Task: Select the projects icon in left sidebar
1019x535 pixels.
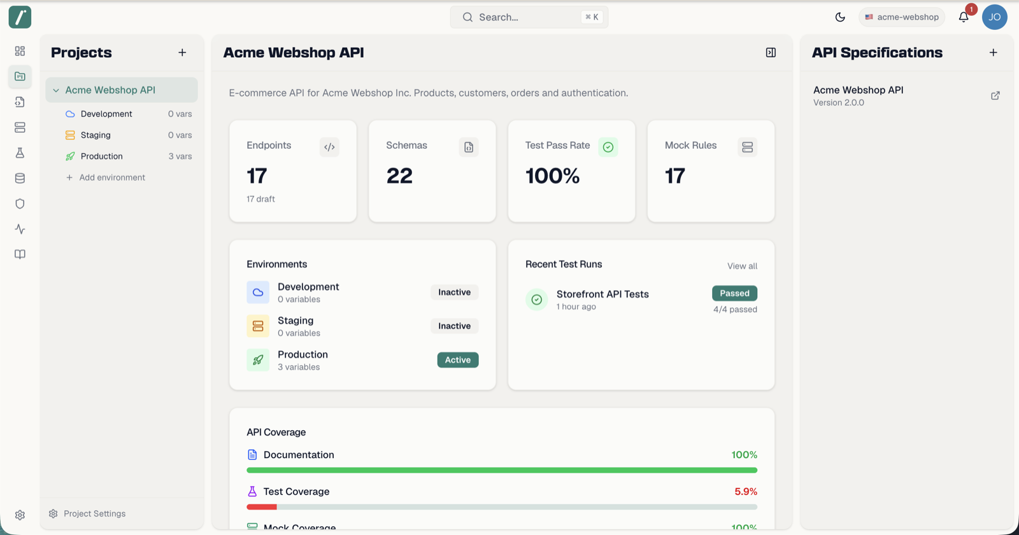Action: 20,76
